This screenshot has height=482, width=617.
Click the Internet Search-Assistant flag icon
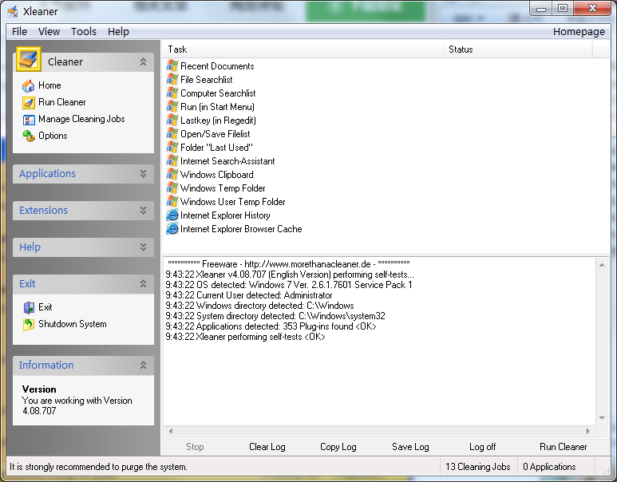pos(172,161)
